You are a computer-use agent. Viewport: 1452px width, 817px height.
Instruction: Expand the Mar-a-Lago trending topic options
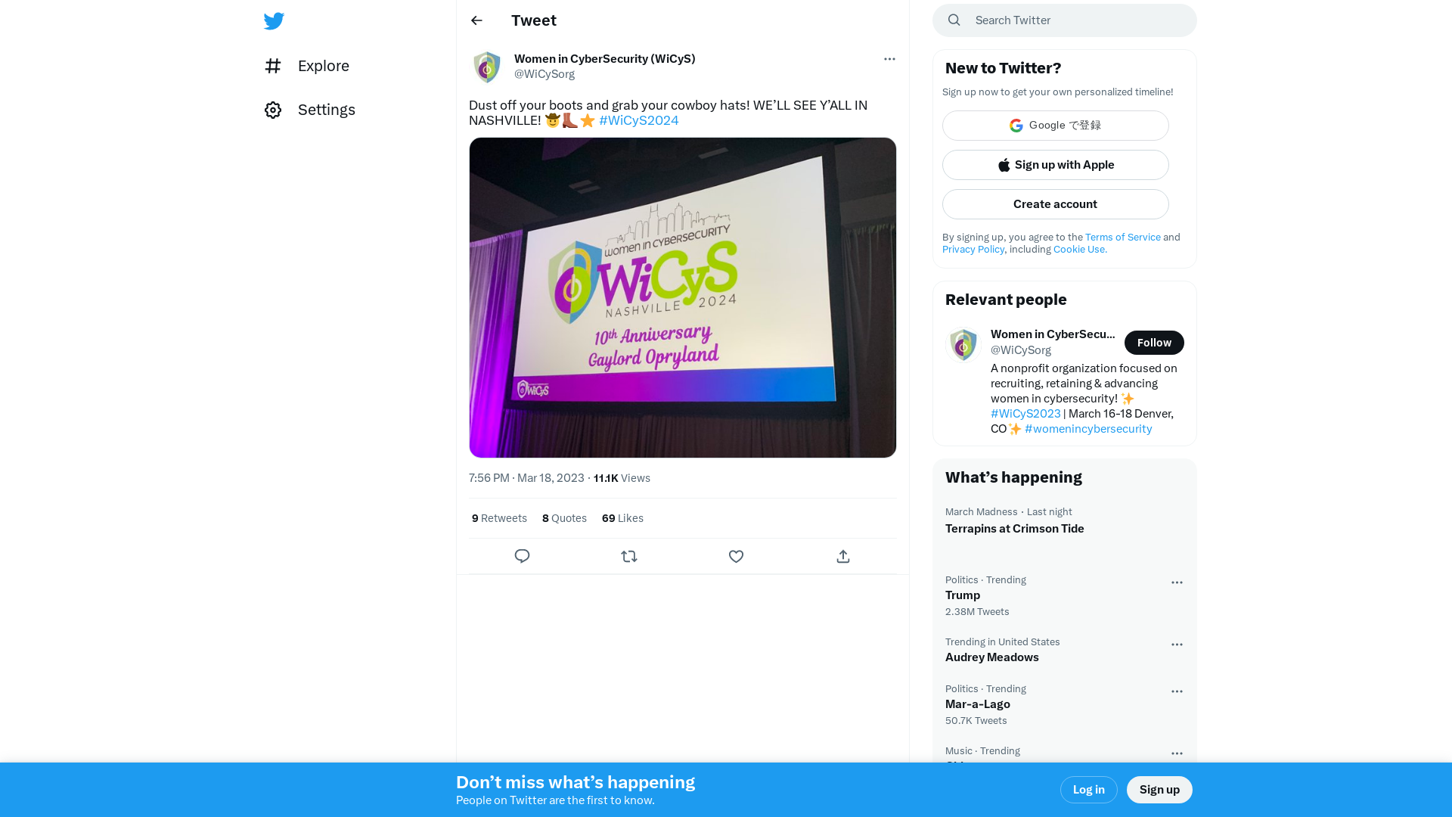coord(1177,691)
